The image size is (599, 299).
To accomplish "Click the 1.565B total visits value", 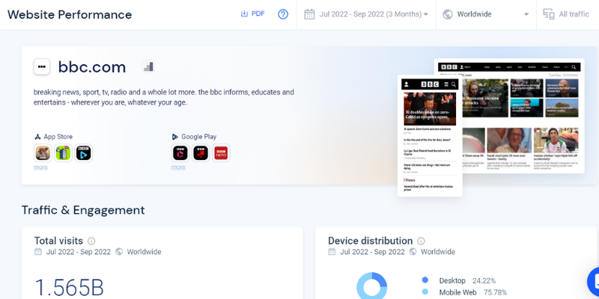I will tap(69, 288).
